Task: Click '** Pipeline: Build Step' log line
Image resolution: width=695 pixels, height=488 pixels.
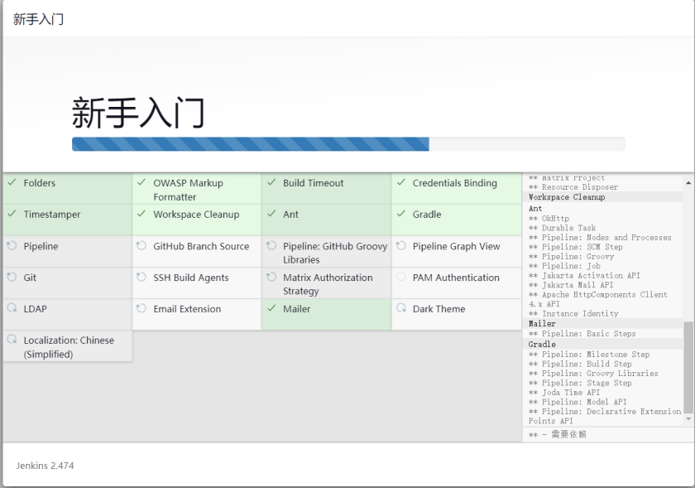Action: [580, 364]
